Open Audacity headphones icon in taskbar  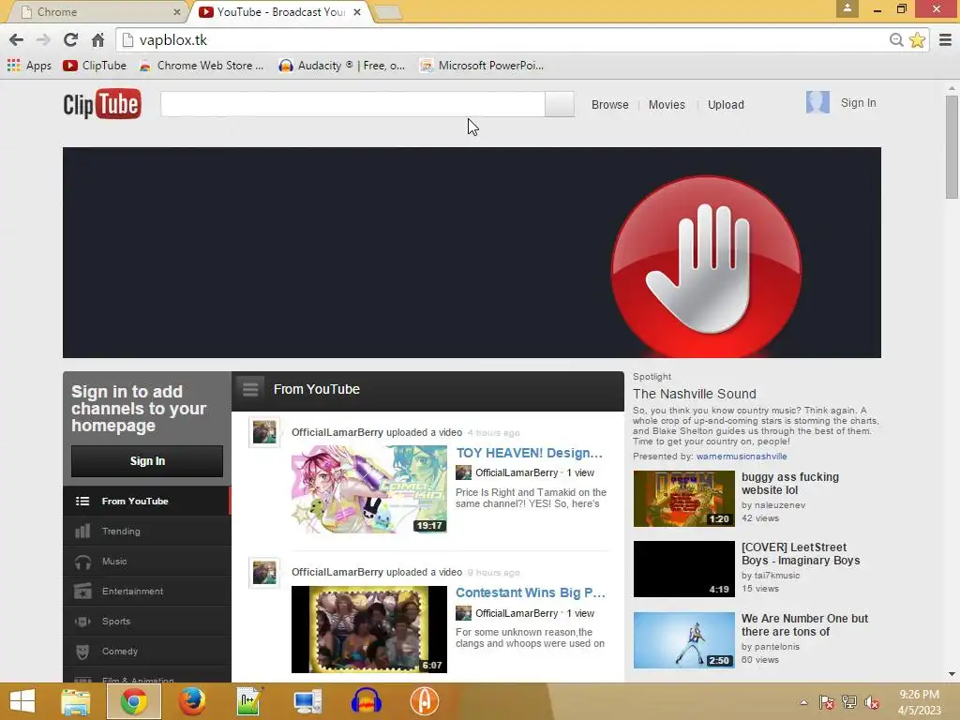tap(367, 701)
